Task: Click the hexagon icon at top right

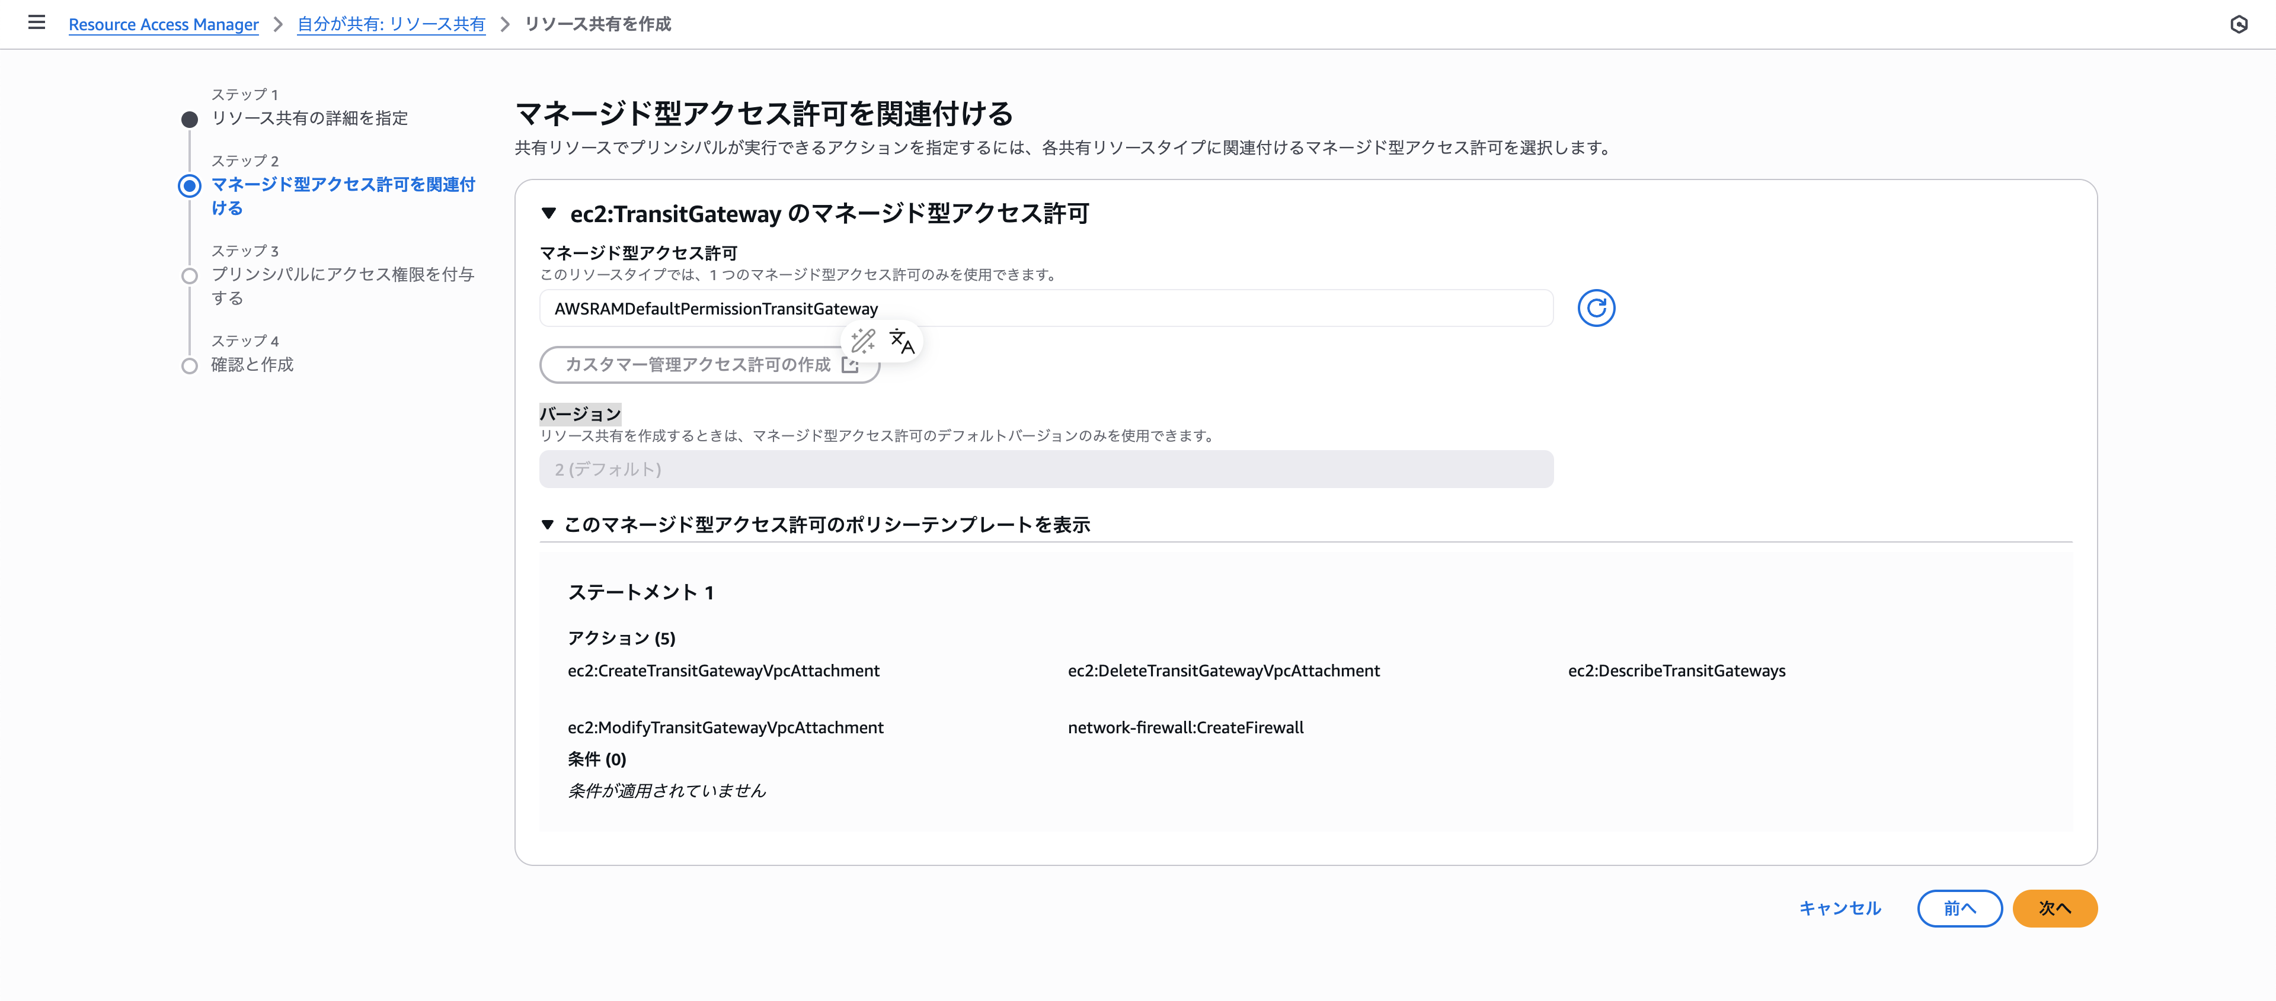Action: [2238, 24]
